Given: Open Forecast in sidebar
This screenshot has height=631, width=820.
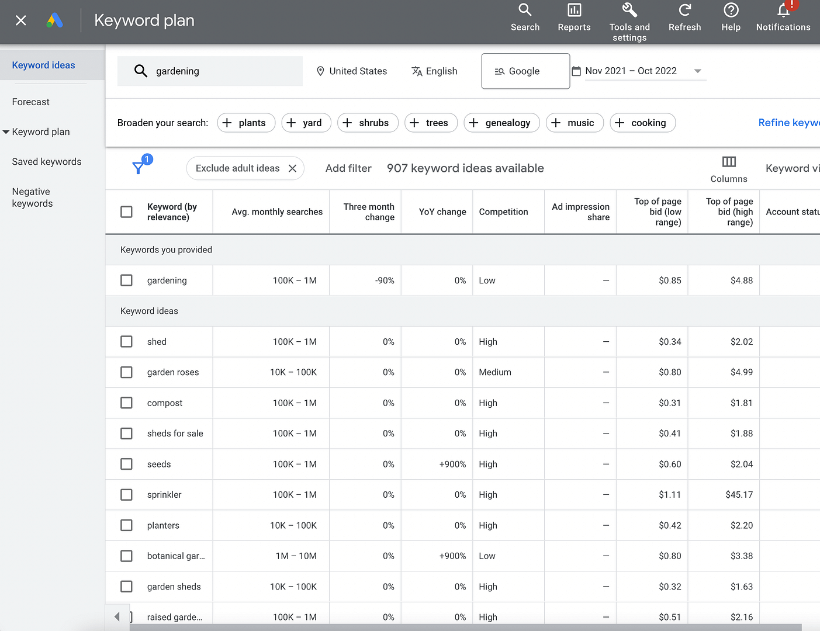Looking at the screenshot, I should 31,102.
